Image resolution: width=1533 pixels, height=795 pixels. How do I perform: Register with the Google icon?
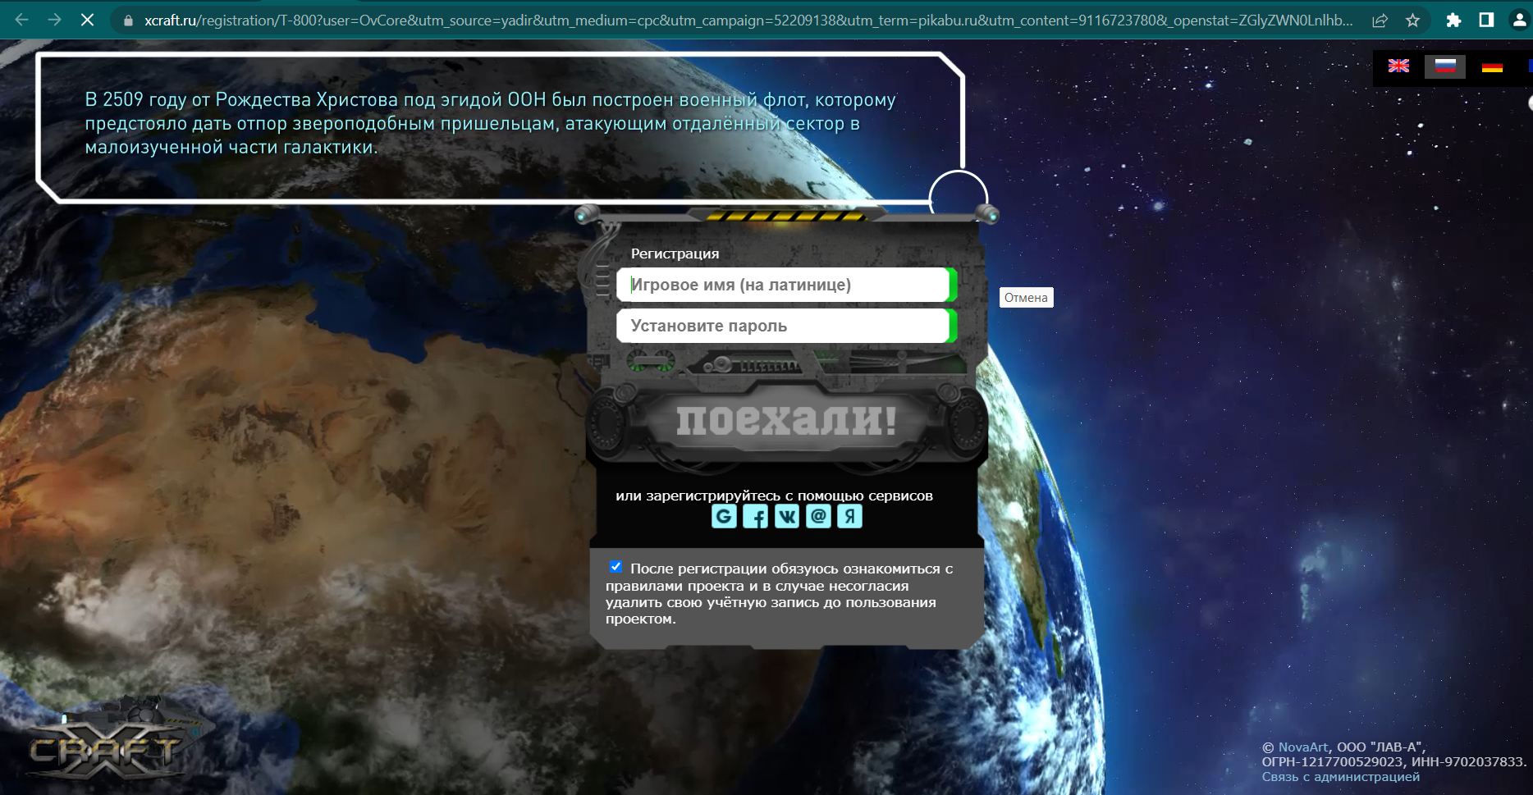[724, 516]
